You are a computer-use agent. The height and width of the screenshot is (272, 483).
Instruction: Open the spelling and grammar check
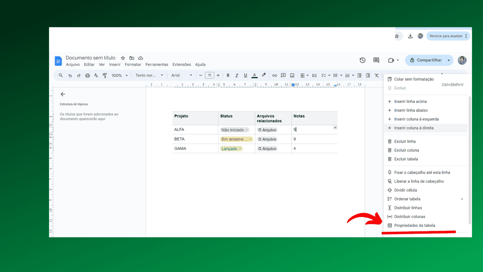[96, 75]
